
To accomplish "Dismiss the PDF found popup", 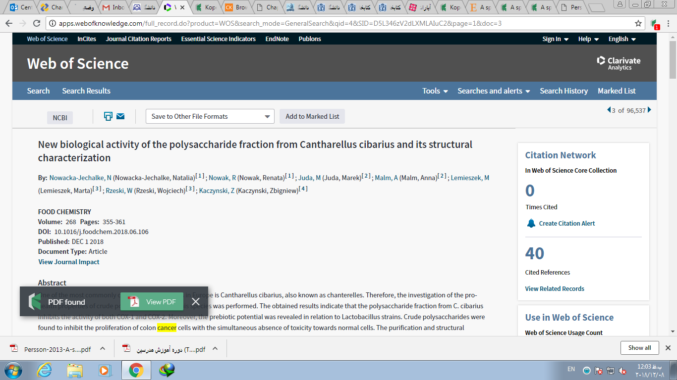I will click(x=196, y=302).
